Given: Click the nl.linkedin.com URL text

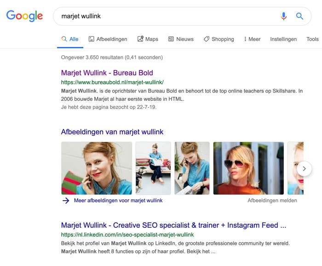Looking at the screenshot, I should tap(127, 235).
